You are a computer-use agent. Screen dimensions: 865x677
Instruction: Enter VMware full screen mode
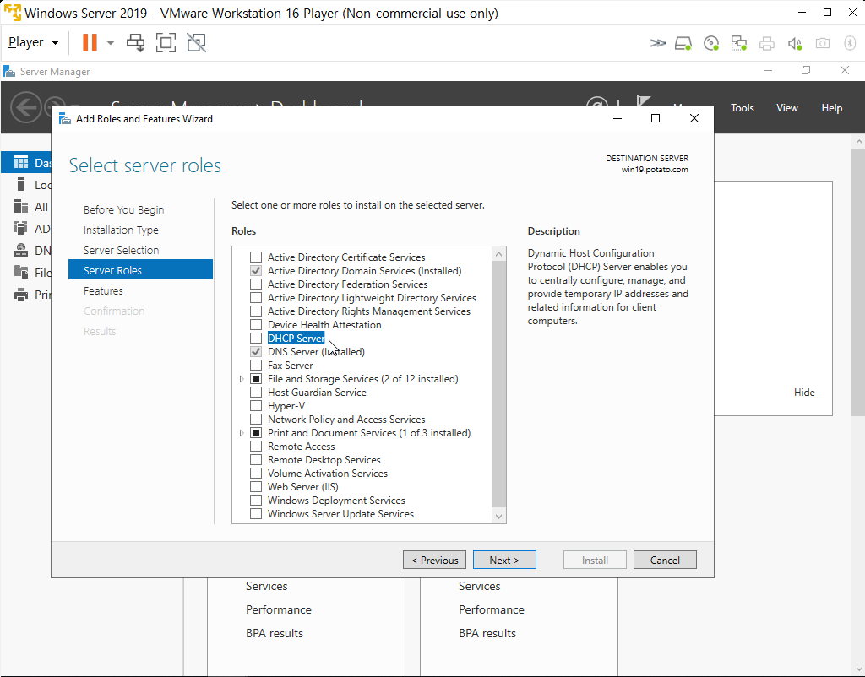166,42
